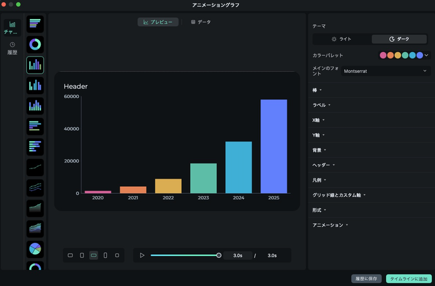
Task: Open the History panel in sidebar
Action: [12, 48]
